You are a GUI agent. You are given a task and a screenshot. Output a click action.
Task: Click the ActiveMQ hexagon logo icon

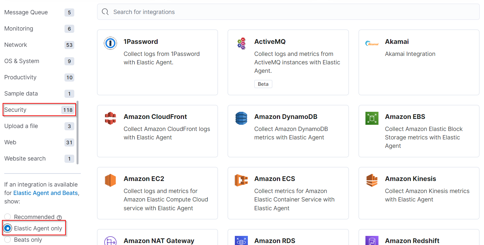point(241,43)
